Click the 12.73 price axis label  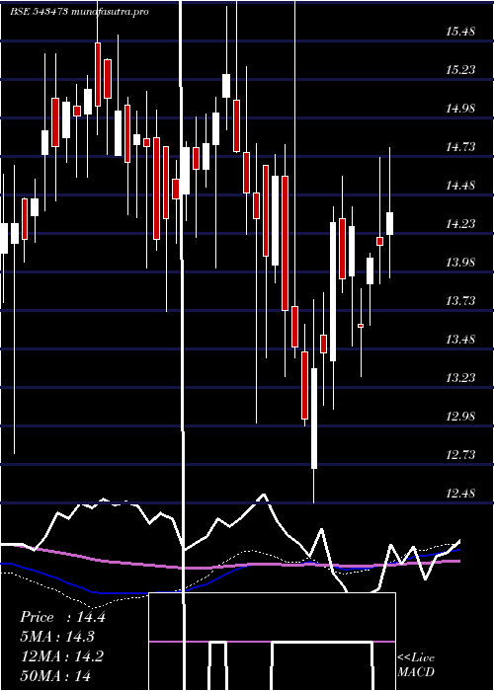pyautogui.click(x=460, y=455)
